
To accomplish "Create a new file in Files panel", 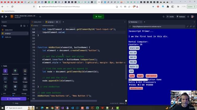I will 21,26.
